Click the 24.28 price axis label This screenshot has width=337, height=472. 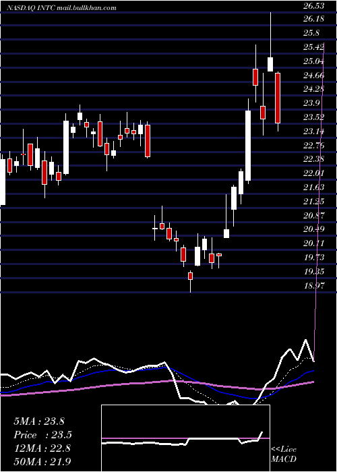pos(313,89)
